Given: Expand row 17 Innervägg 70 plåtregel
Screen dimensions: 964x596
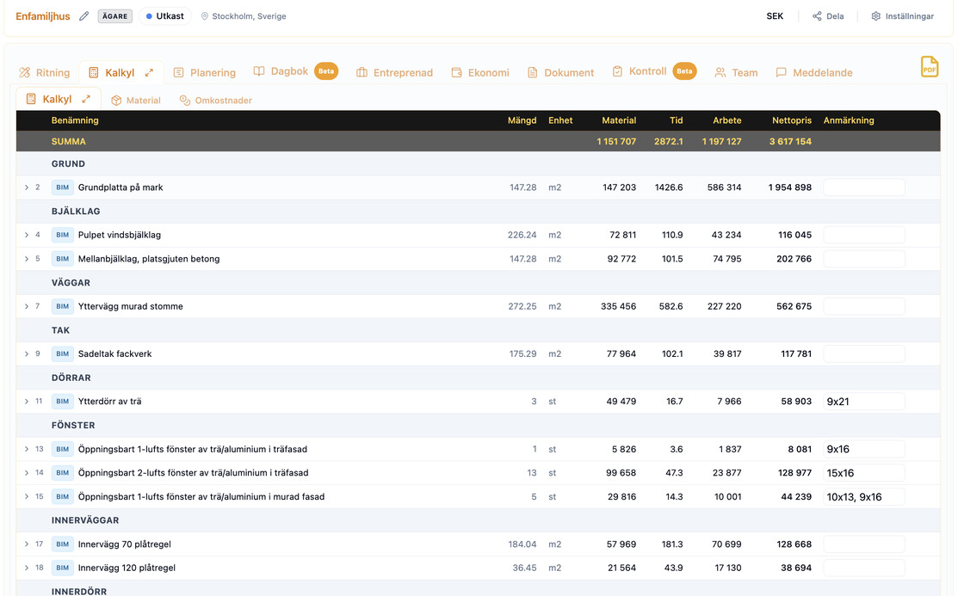Looking at the screenshot, I should (27, 544).
